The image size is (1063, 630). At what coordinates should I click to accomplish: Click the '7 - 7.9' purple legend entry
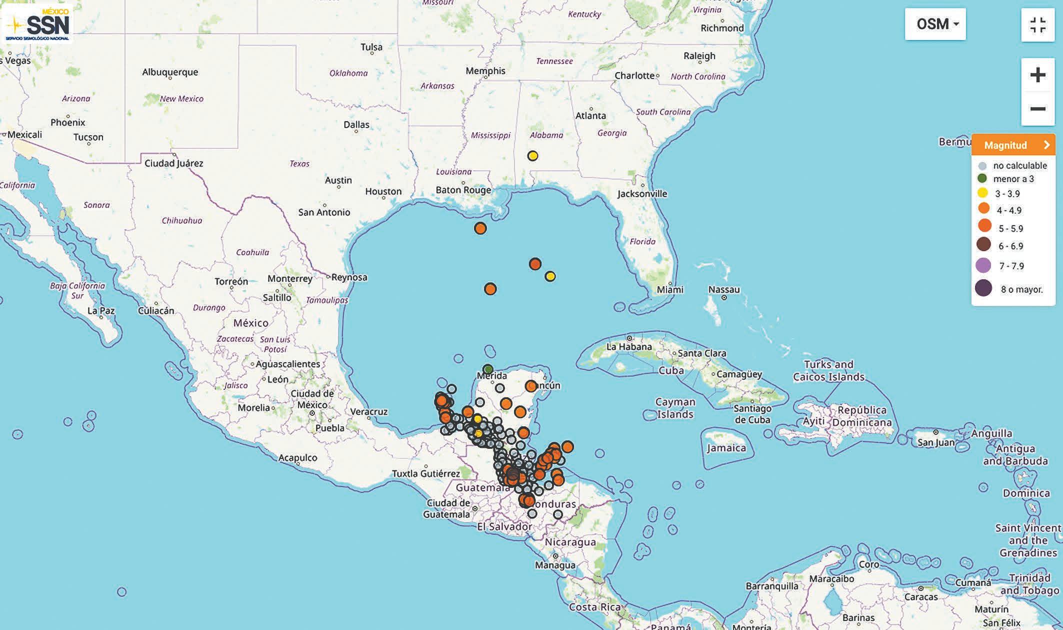1011,266
